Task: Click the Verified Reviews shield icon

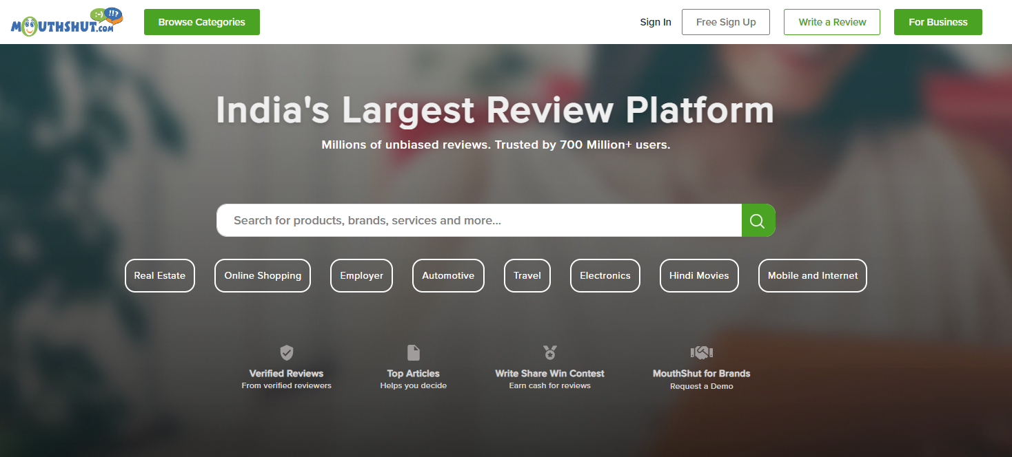Action: pyautogui.click(x=287, y=353)
